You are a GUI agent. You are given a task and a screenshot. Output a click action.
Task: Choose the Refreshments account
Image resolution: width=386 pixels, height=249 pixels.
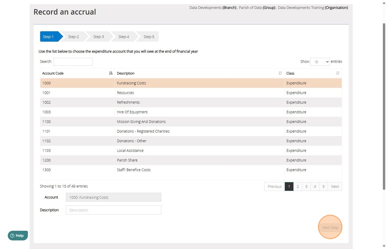191,102
